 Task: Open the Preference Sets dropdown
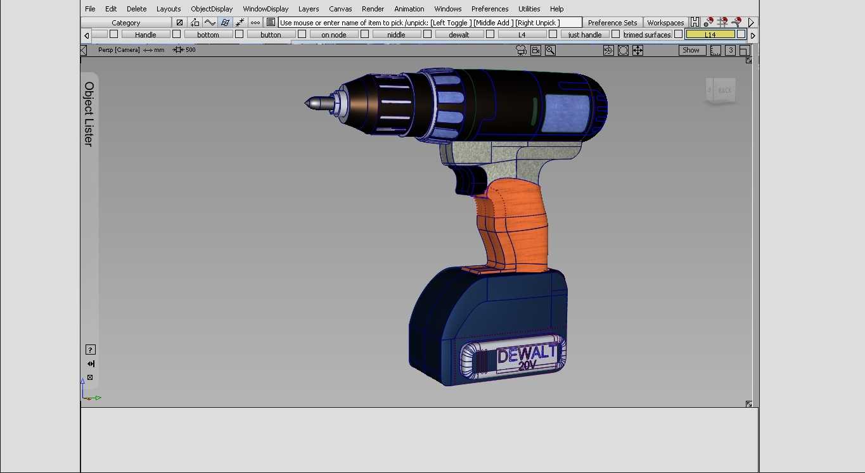tap(612, 22)
